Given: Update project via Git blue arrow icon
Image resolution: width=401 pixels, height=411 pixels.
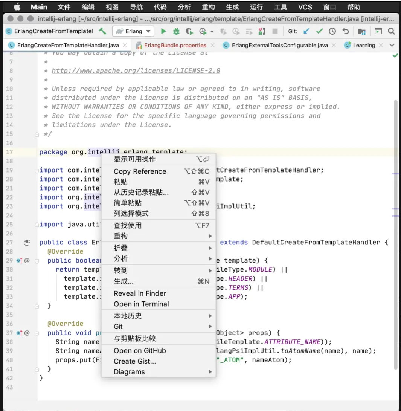Looking at the screenshot, I should 306,31.
